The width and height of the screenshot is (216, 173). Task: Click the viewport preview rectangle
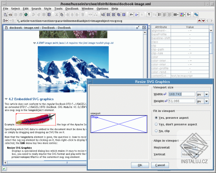click(x=119, y=124)
